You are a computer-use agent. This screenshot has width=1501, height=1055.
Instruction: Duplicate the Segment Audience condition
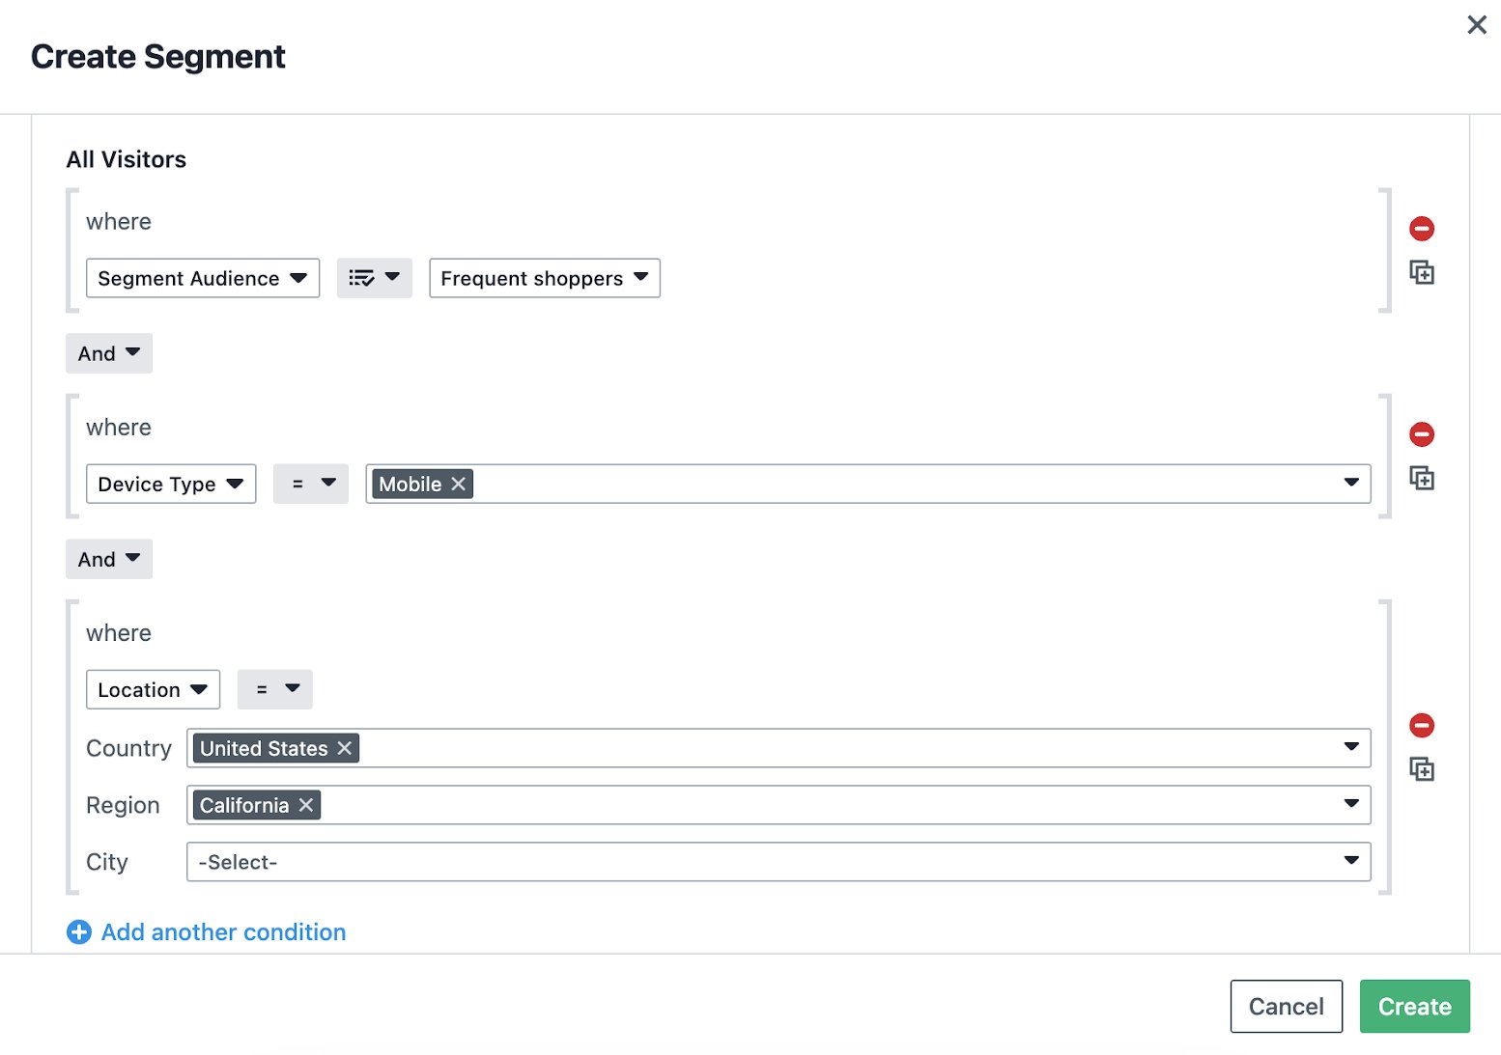pos(1421,273)
